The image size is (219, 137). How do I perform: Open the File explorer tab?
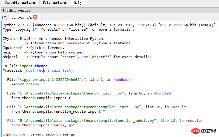(55, 2)
